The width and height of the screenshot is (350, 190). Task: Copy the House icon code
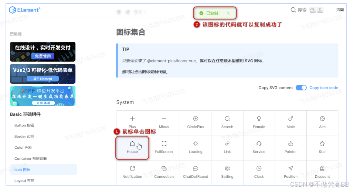132,148
